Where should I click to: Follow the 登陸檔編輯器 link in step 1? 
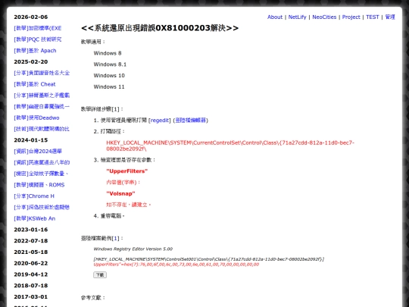coord(191,121)
